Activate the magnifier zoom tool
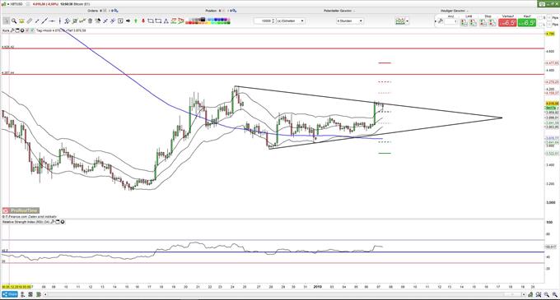 tap(14, 21)
